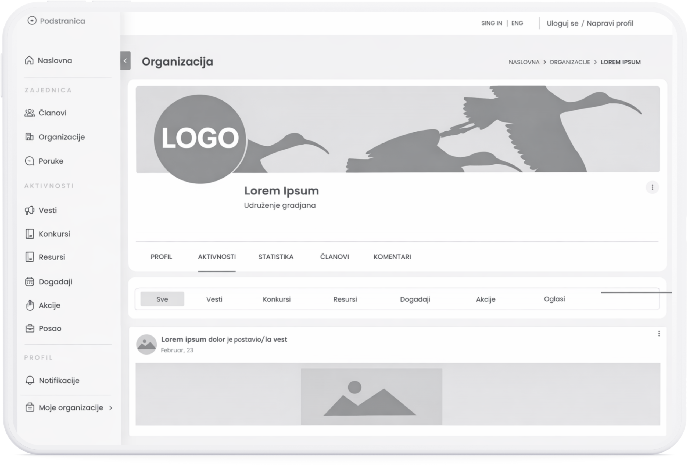Click the Posao briefcase icon

30,328
